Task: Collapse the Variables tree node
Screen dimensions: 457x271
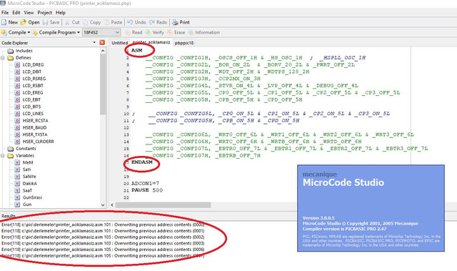Action: [3, 155]
